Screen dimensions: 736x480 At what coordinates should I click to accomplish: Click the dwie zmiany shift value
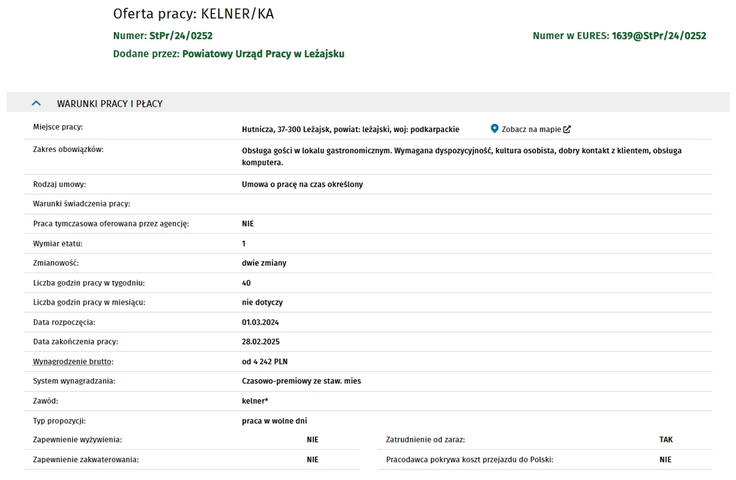(x=264, y=263)
